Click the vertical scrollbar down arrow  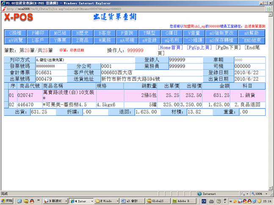271,189
